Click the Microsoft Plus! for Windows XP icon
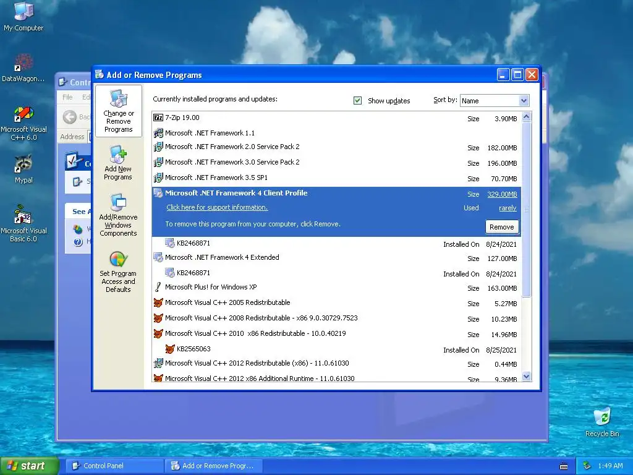Screen dimensions: 633x475 pos(158,287)
